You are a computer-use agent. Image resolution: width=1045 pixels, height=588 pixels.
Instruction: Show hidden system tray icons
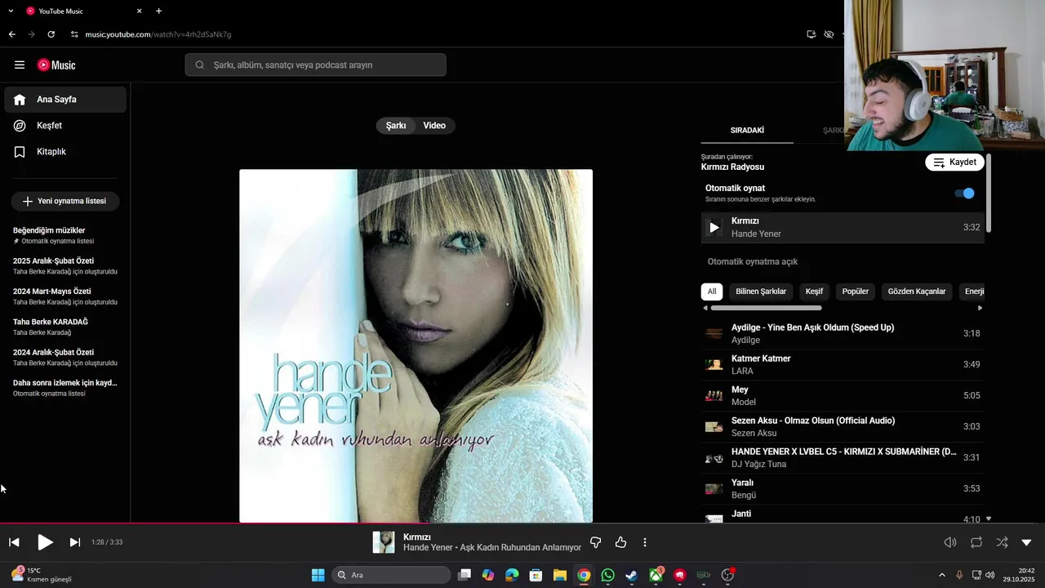941,575
